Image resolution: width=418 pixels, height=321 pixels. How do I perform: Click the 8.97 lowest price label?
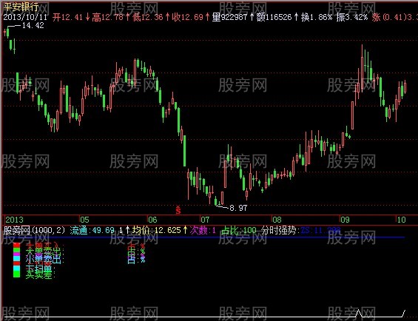(x=238, y=208)
